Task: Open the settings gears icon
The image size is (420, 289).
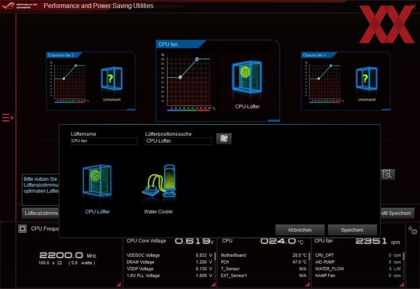Action: (413, 231)
